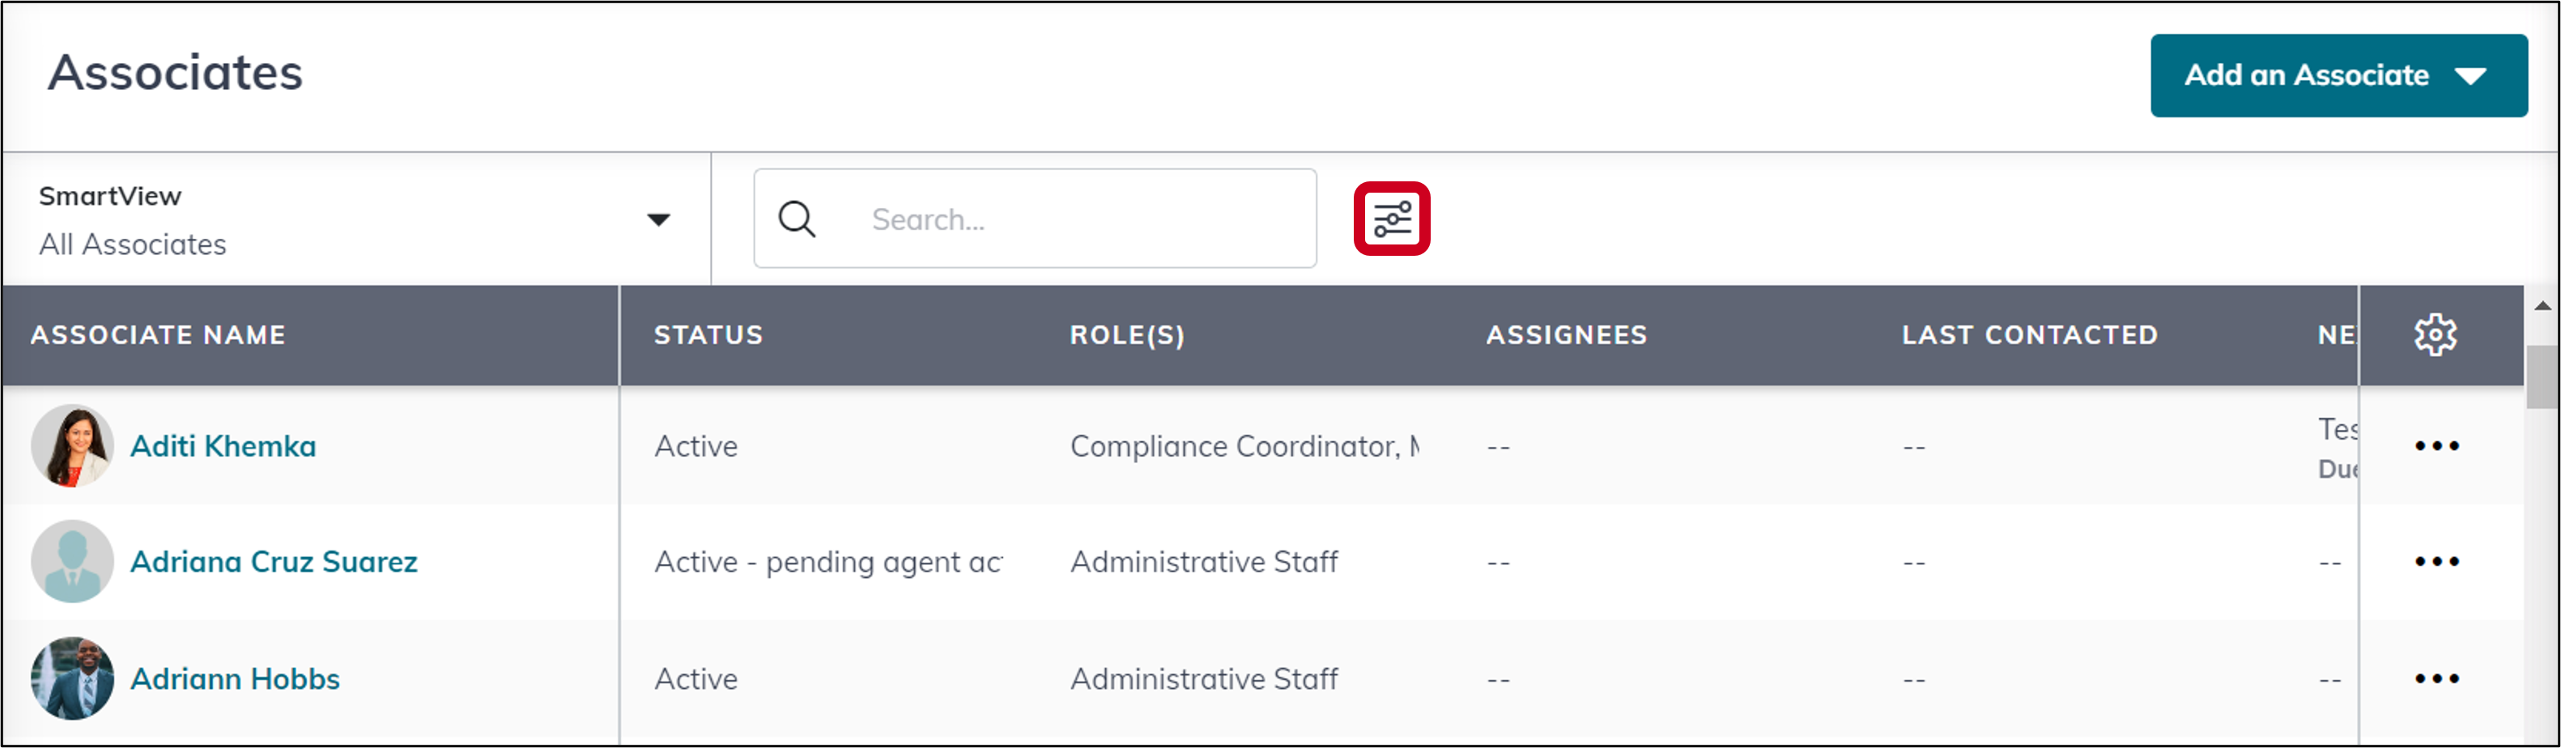Open the column settings gear icon
Viewport: 2561px width, 748px height.
[2436, 335]
